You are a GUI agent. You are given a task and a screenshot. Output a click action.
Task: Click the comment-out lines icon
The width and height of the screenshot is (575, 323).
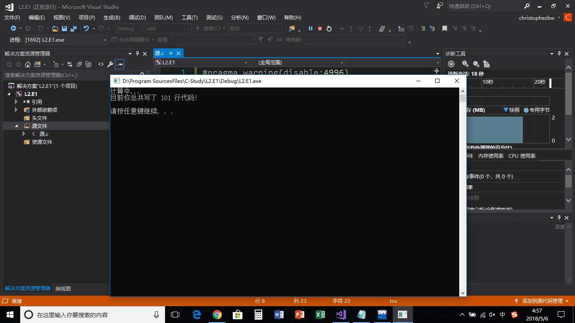click(x=423, y=29)
